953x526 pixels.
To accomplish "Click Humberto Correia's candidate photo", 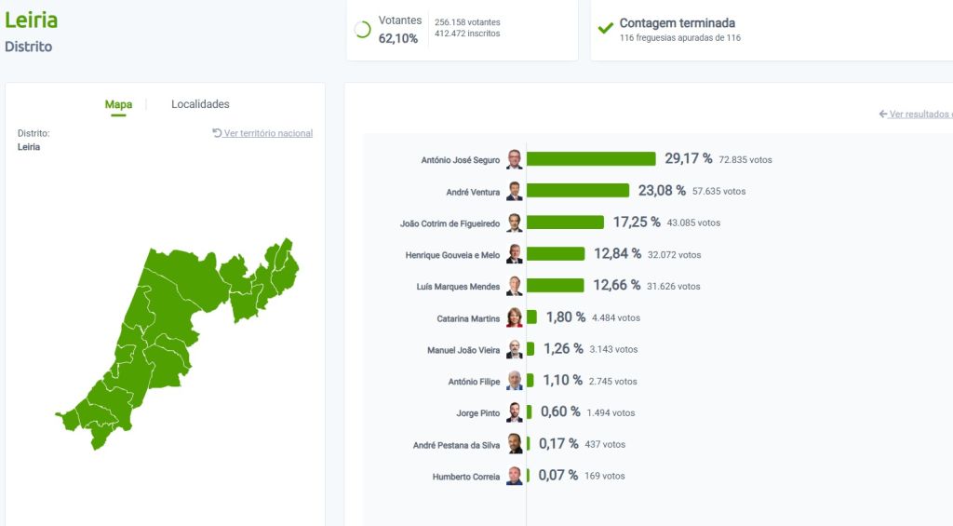I will (514, 476).
